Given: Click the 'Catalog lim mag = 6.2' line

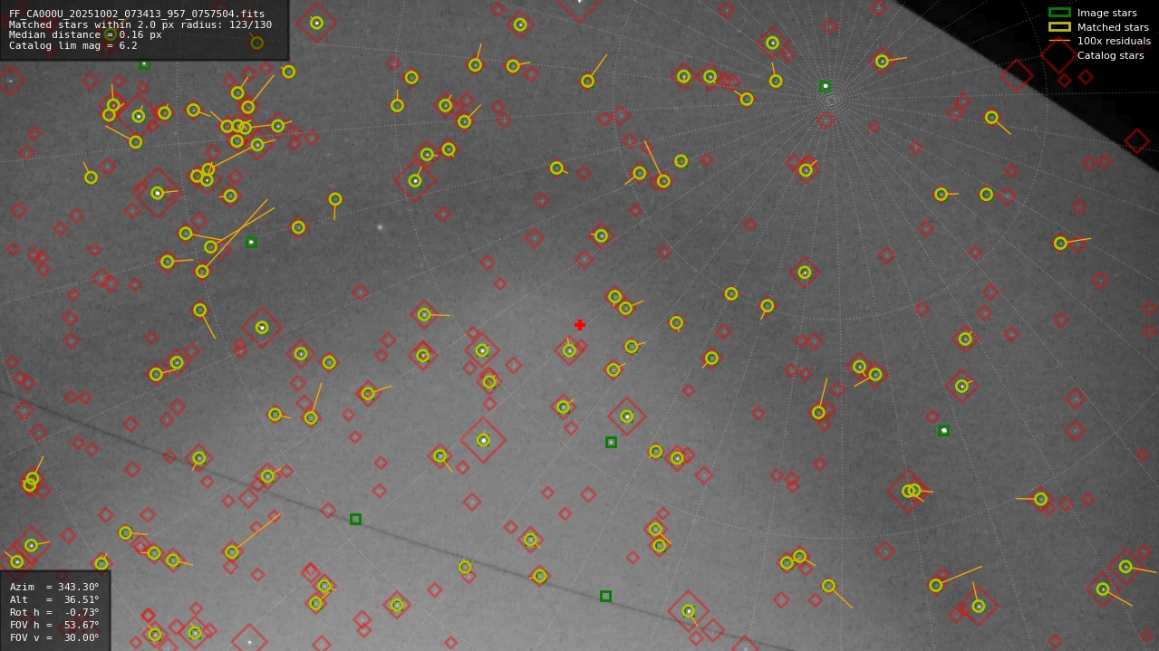Looking at the screenshot, I should pos(73,45).
